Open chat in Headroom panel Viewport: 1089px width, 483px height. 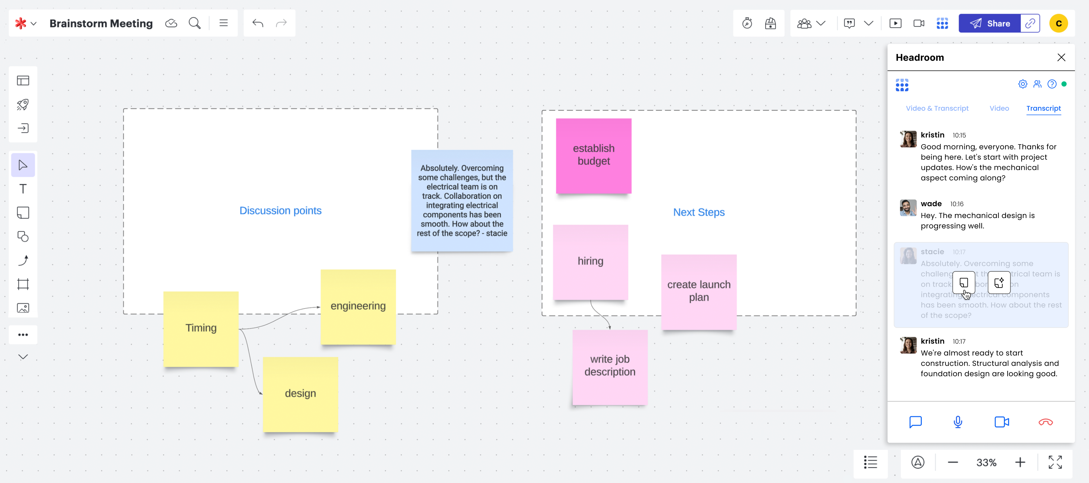pos(915,422)
